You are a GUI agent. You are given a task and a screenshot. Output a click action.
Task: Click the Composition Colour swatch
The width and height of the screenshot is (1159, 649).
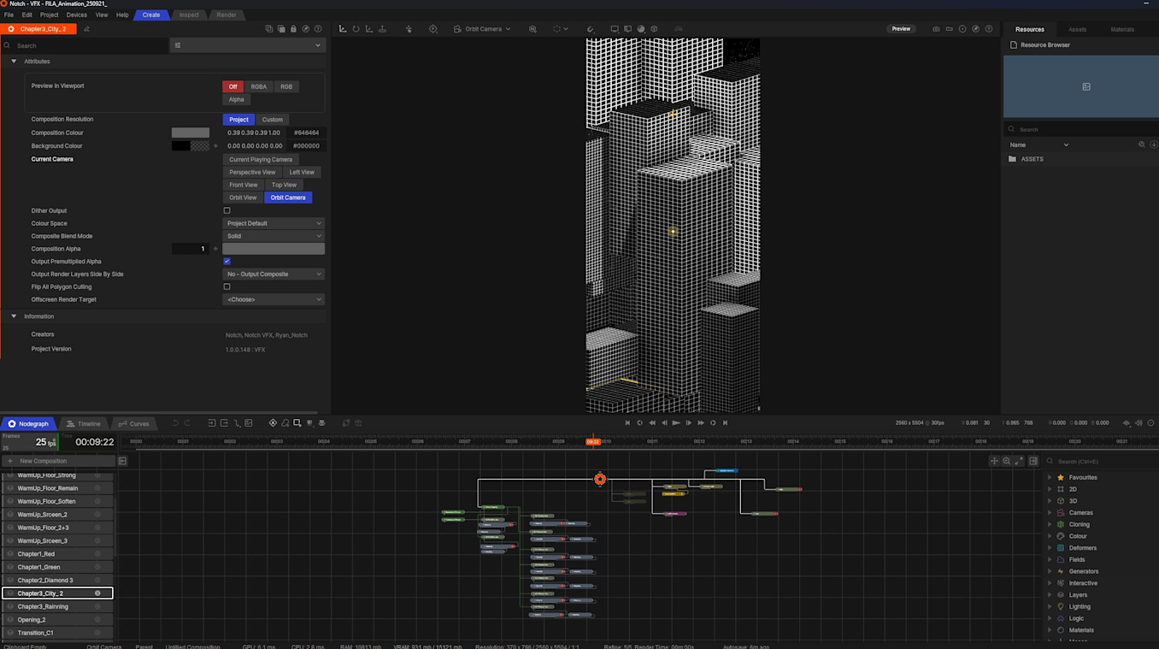point(190,133)
